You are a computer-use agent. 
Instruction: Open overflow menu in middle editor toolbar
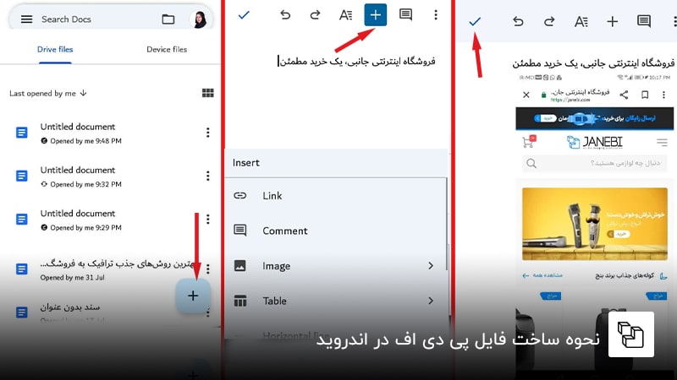pos(436,15)
